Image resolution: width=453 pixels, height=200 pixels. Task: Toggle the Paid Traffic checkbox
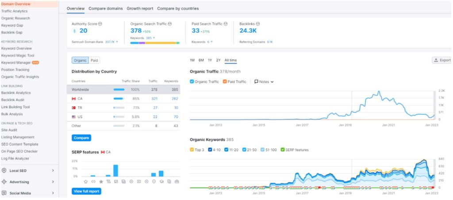[225, 82]
